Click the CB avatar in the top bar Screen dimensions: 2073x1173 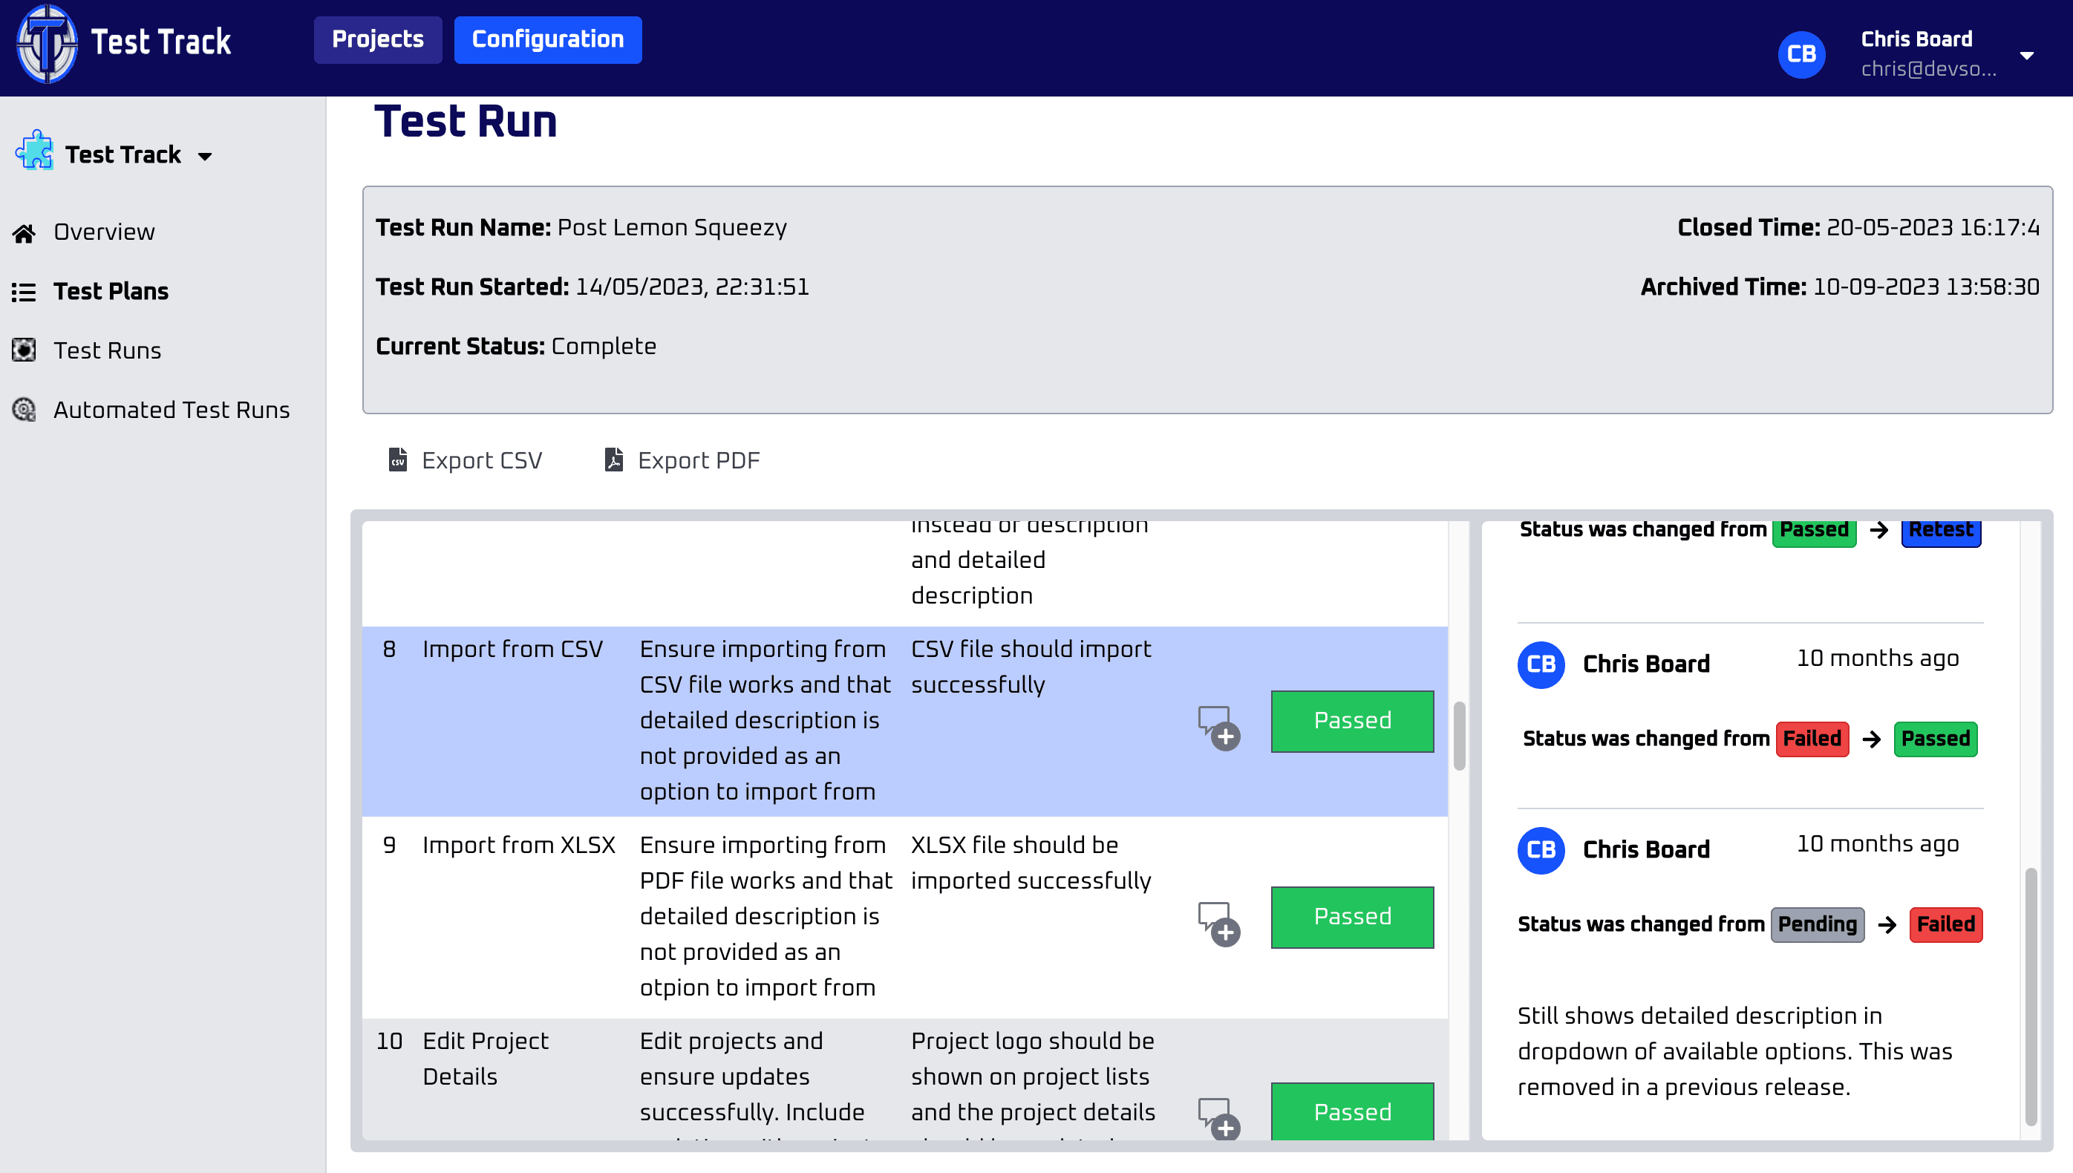(x=1802, y=54)
